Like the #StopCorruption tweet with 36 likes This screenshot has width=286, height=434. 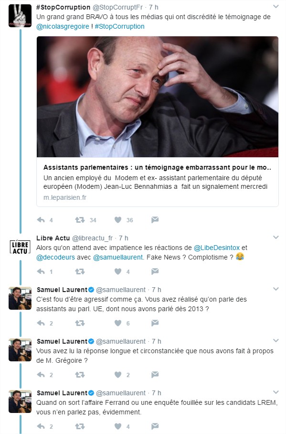pos(118,220)
